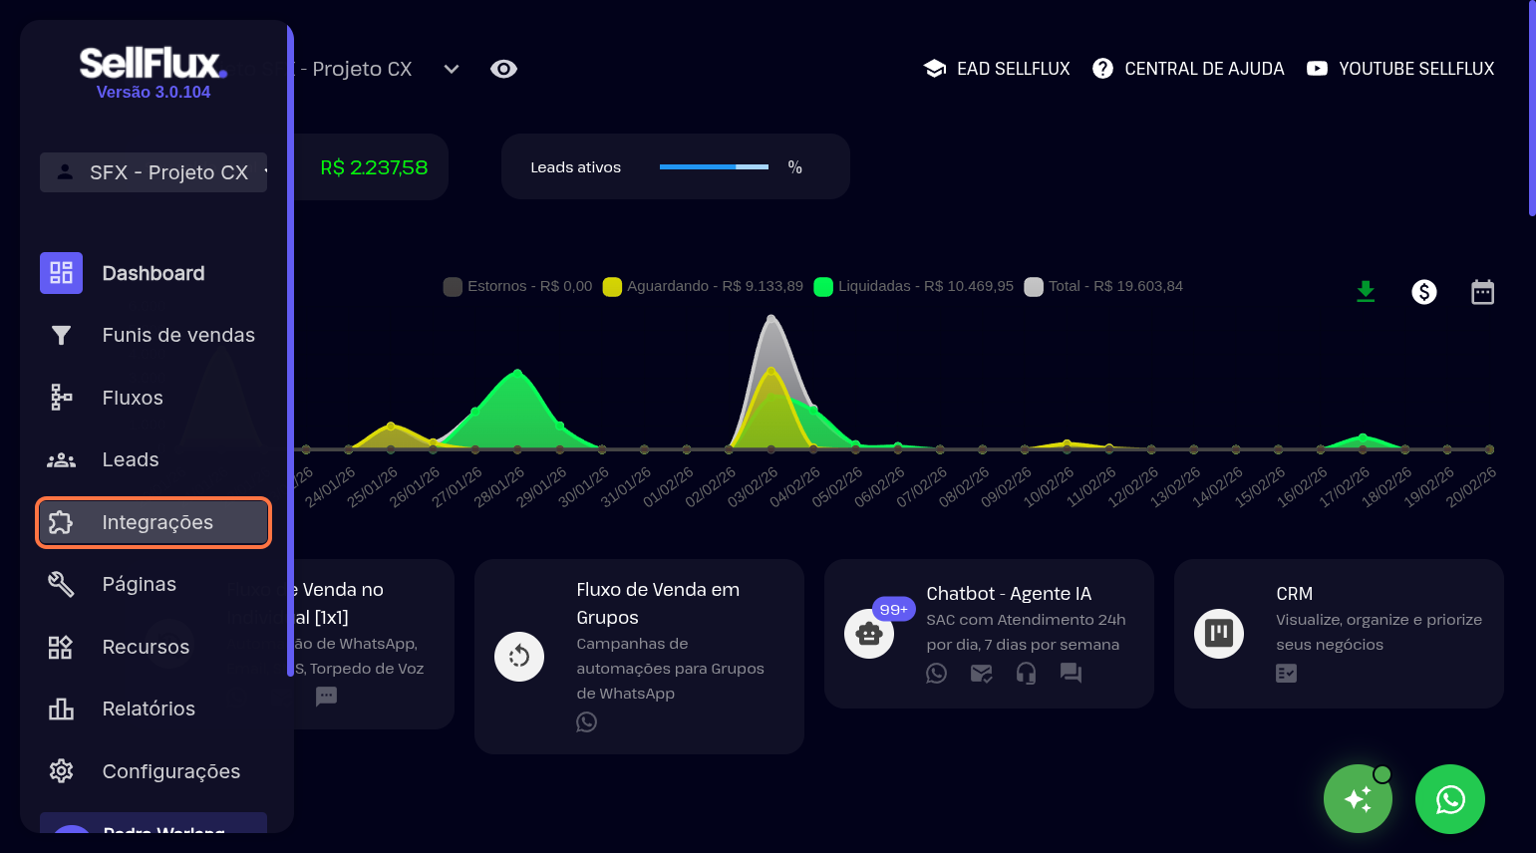This screenshot has width=1536, height=853.
Task: Open the CENTRAL DE AJUDA link
Action: [x=1188, y=69]
